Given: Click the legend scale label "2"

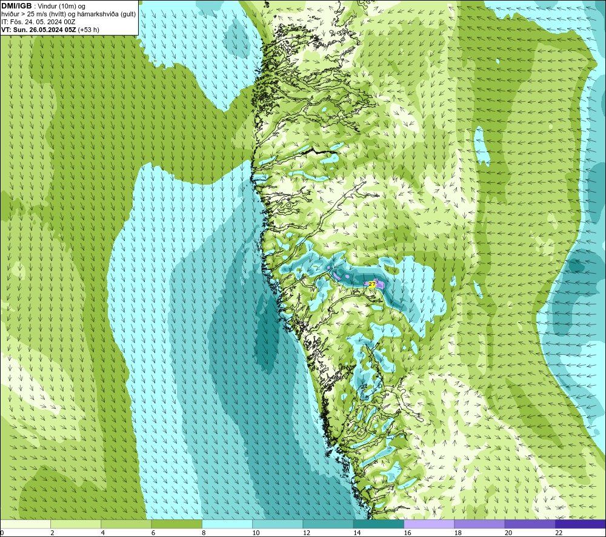Looking at the screenshot, I should pos(52,533).
